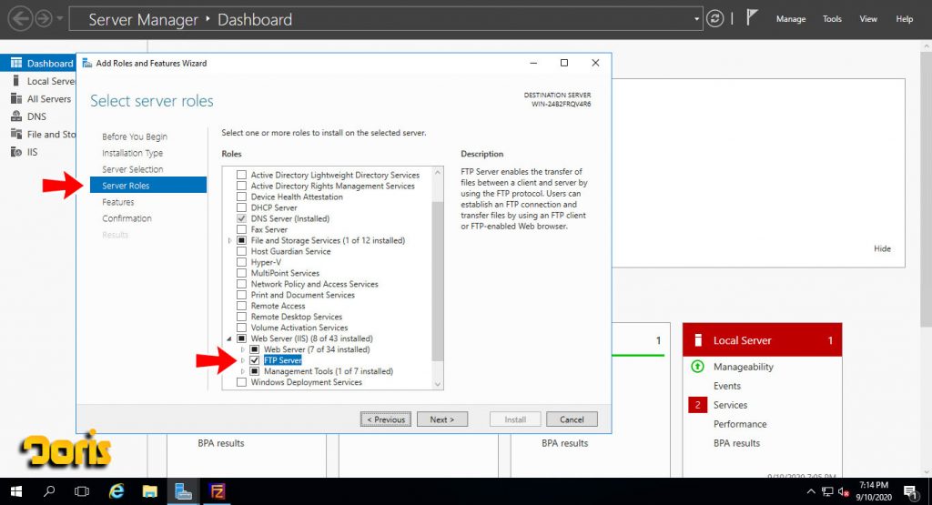932x505 pixels.
Task: Go to the Confirmation step
Action: tap(127, 218)
